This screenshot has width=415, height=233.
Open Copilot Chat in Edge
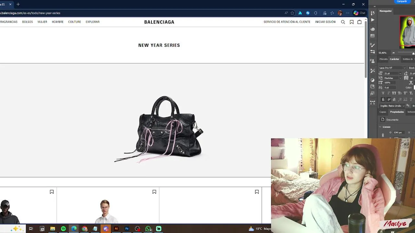pyautogui.click(x=359, y=13)
